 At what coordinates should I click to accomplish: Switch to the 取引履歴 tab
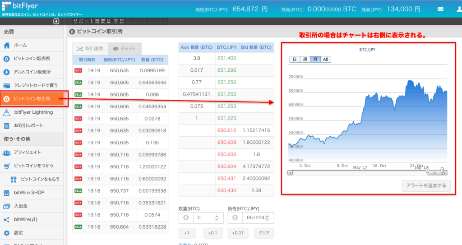tap(90, 49)
